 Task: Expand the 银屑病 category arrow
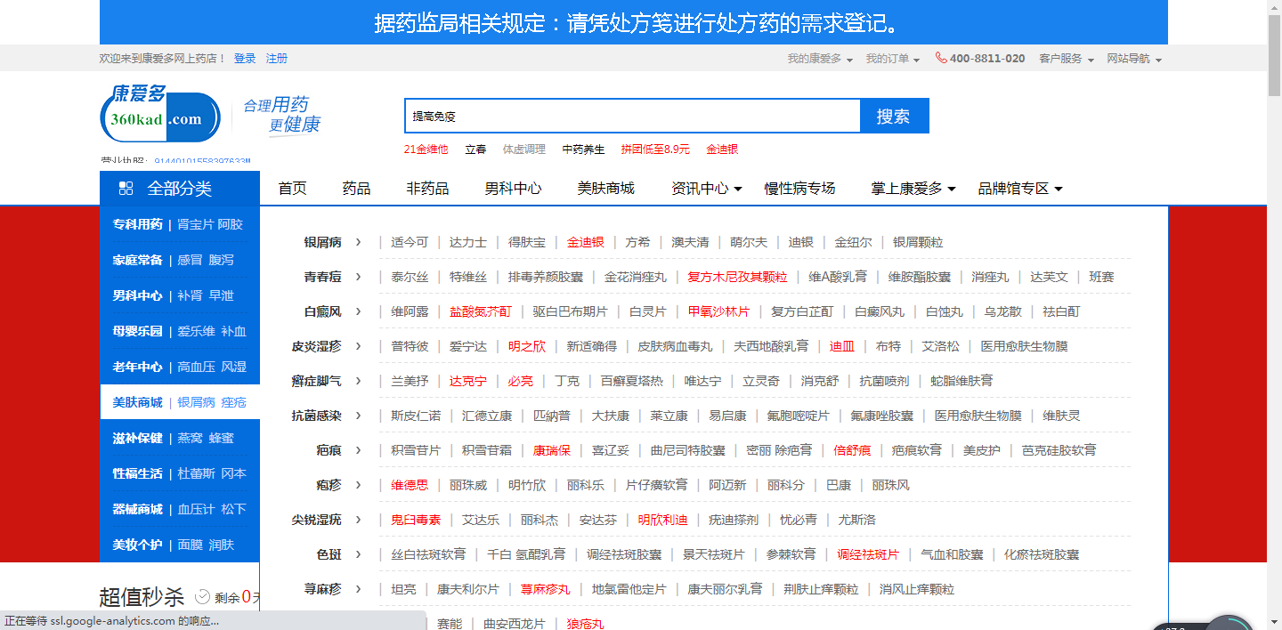(x=358, y=242)
